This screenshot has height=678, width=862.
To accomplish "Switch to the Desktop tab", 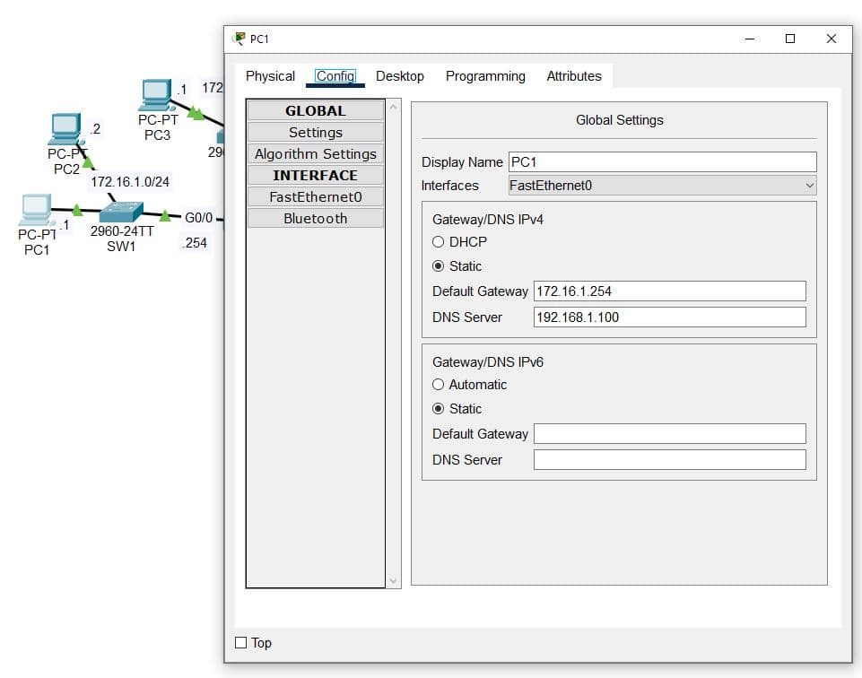I will pos(400,76).
